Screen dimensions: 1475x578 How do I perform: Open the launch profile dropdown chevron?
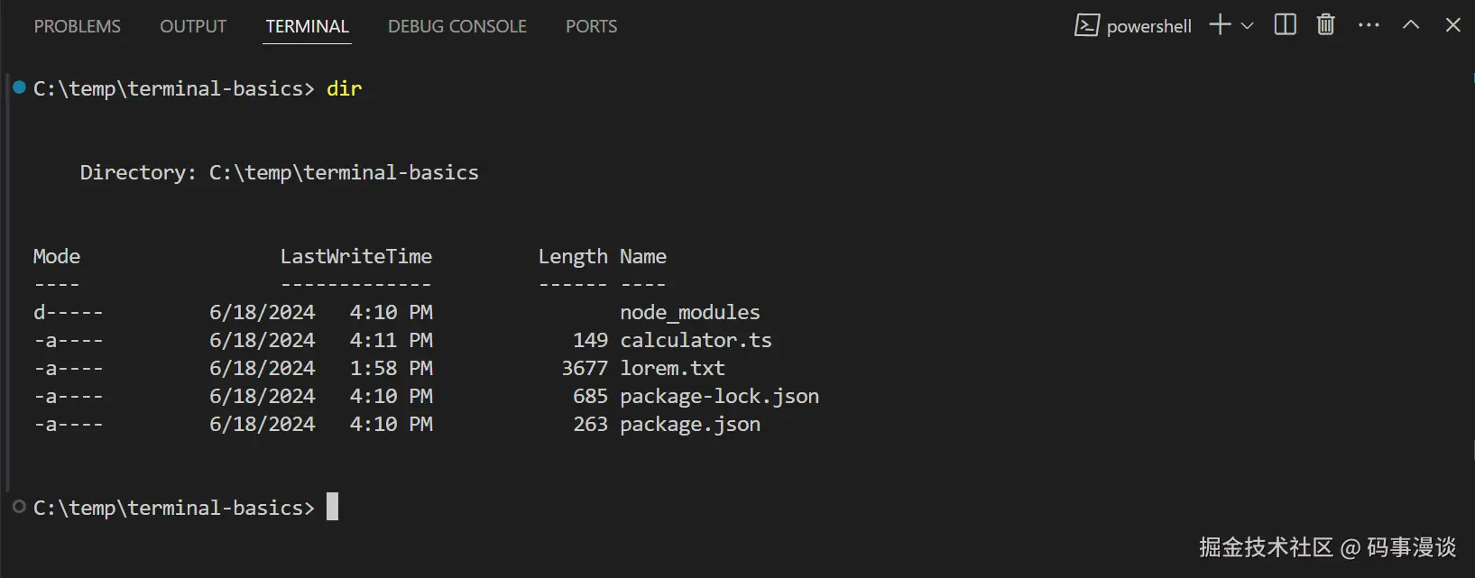pos(1248,26)
